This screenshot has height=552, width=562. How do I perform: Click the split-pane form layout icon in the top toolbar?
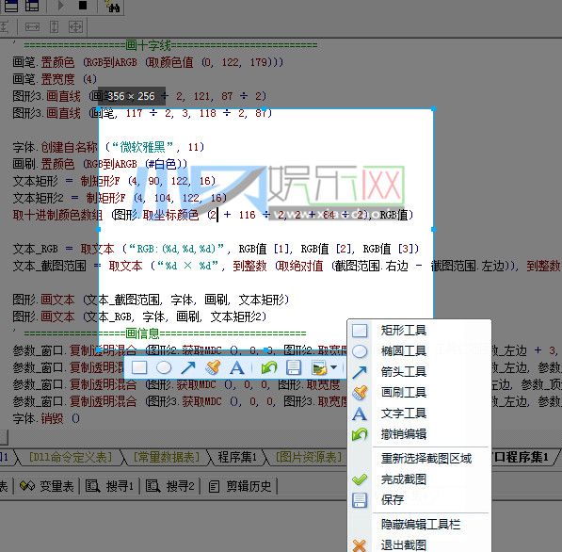pyautogui.click(x=32, y=6)
